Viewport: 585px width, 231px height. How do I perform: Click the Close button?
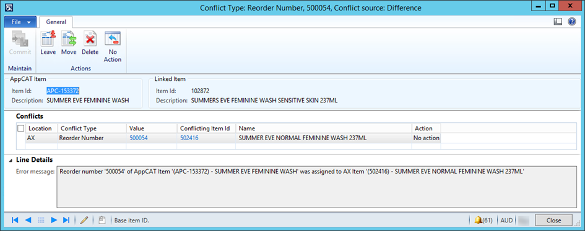[553, 220]
